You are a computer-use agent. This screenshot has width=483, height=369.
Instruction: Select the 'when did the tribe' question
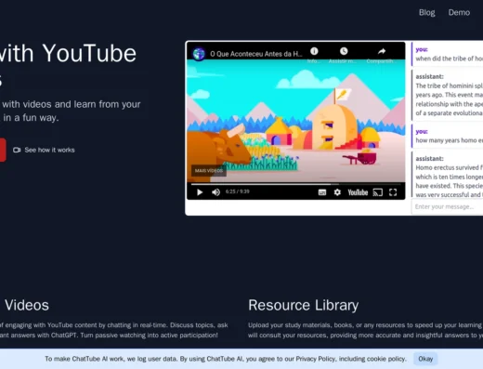pos(448,54)
